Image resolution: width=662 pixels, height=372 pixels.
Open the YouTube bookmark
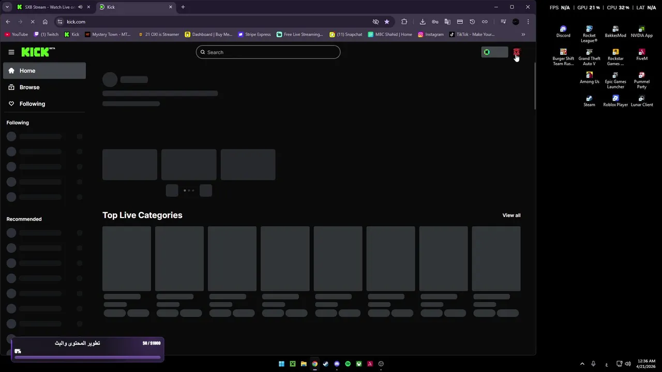click(x=16, y=35)
